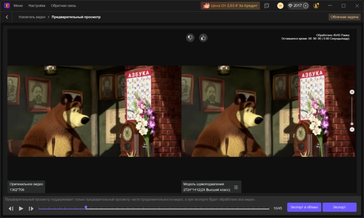Open the user account icon
The width and height of the screenshot is (364, 218).
coord(316,6)
